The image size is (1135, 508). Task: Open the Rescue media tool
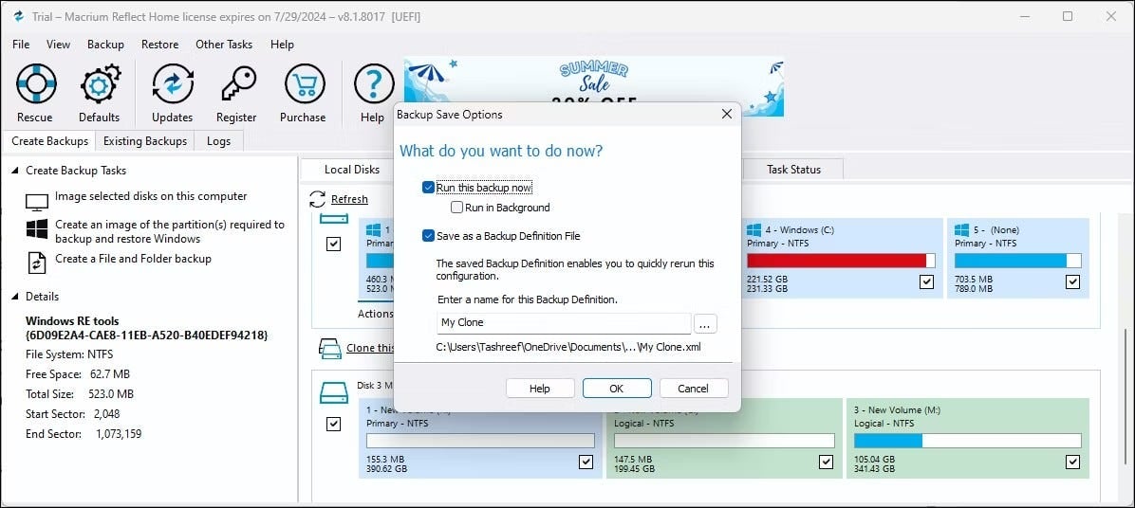35,83
